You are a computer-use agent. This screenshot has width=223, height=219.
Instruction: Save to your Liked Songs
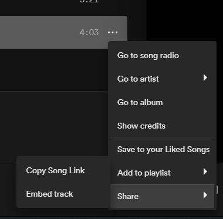pyautogui.click(x=162, y=149)
